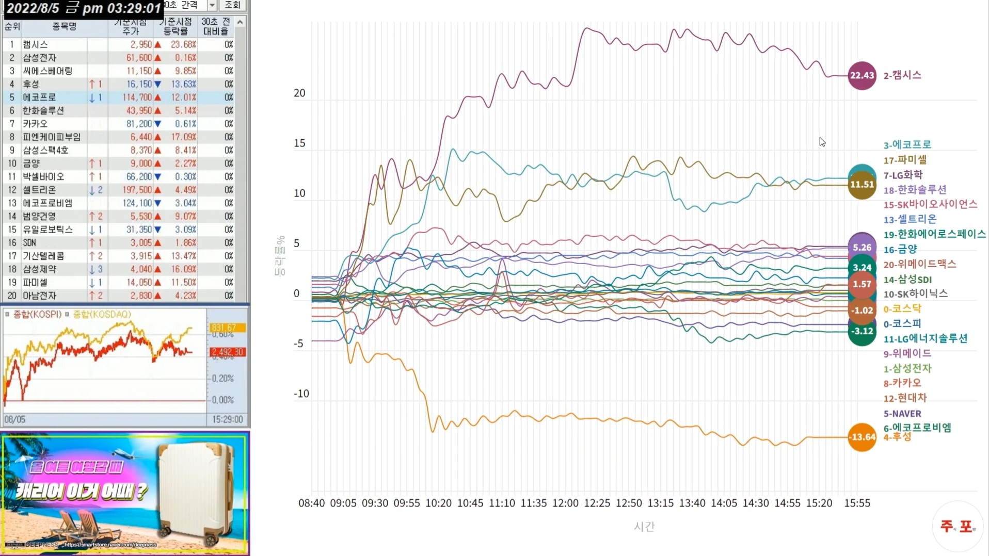Click the 11-LG에너지솔루션 legend label

925,339
